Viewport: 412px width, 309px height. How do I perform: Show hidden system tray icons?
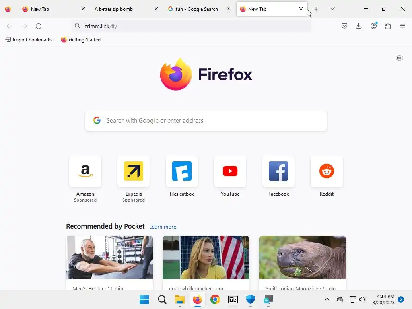click(327, 299)
